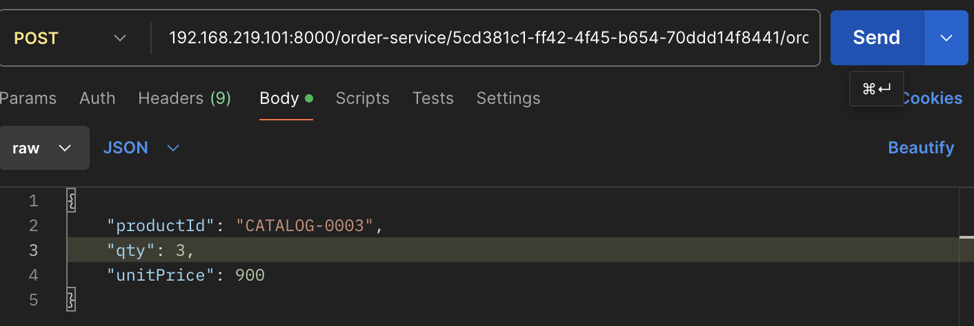
Task: Open the Headers (9) tab
Action: (184, 98)
